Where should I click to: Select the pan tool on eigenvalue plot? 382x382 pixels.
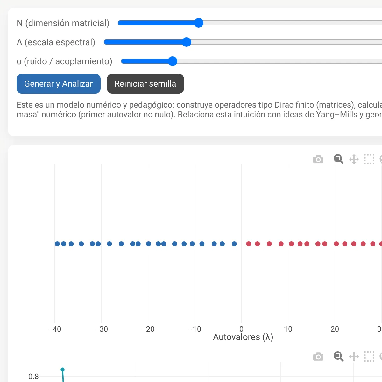pos(354,159)
